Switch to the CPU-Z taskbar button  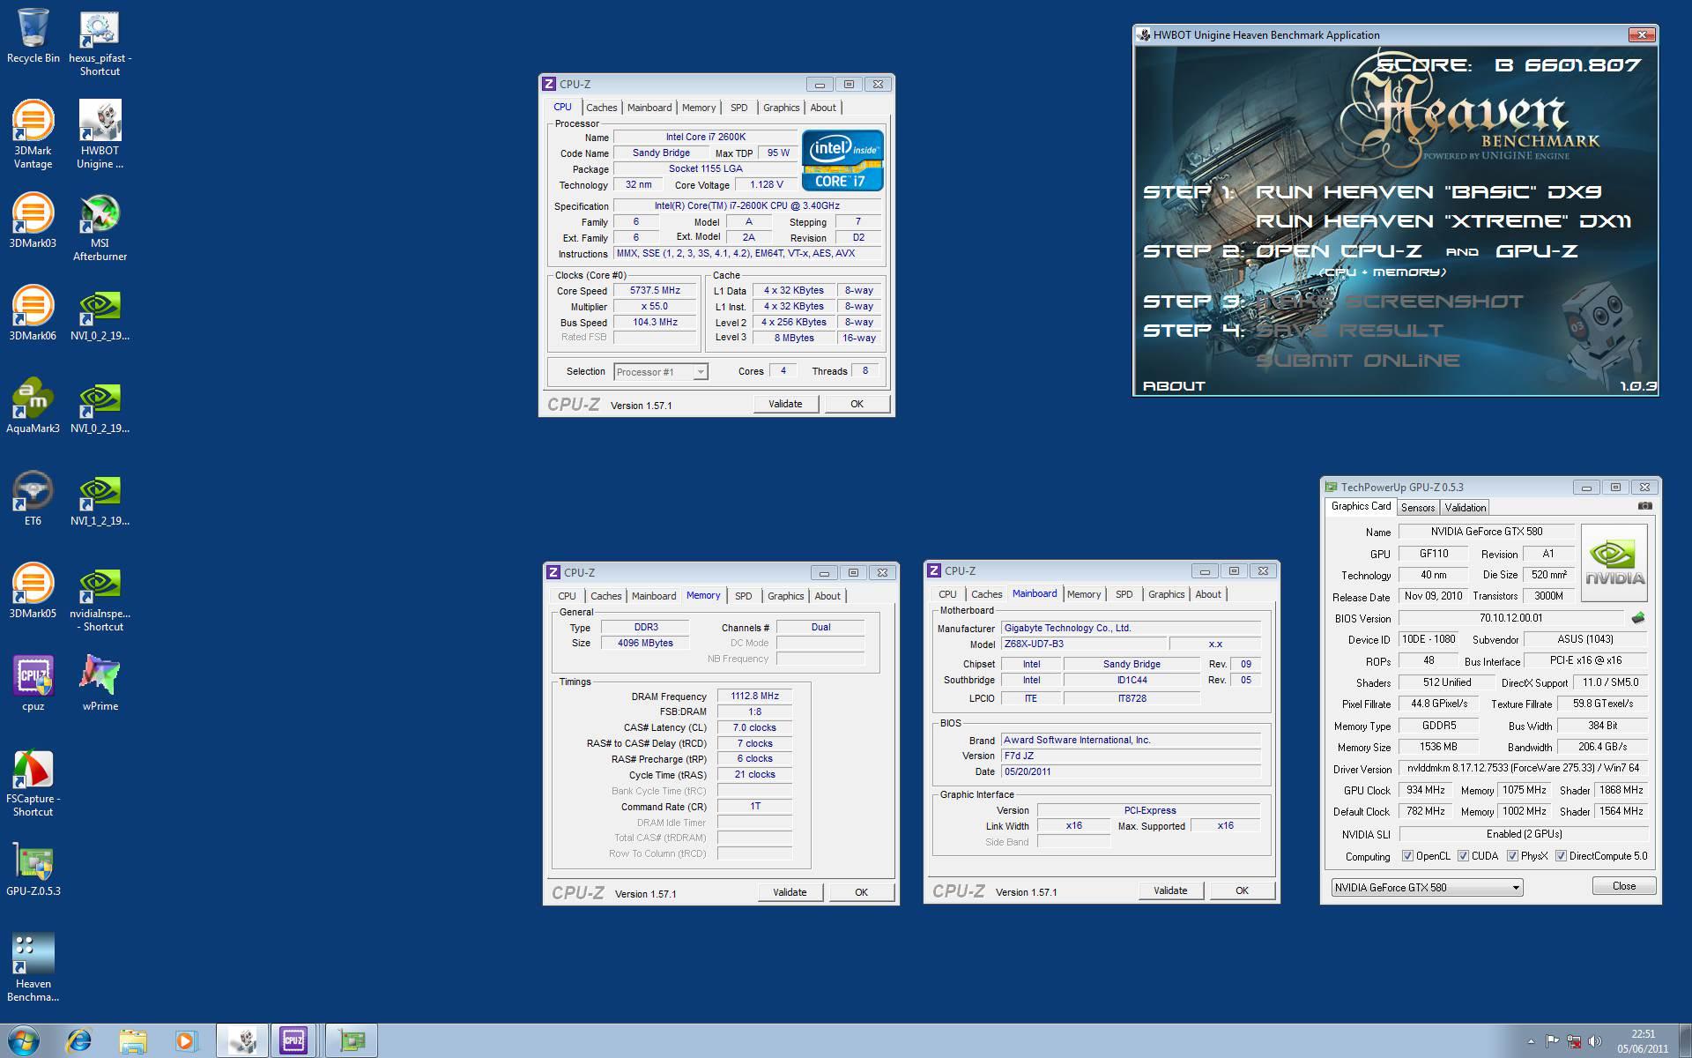coord(293,1041)
